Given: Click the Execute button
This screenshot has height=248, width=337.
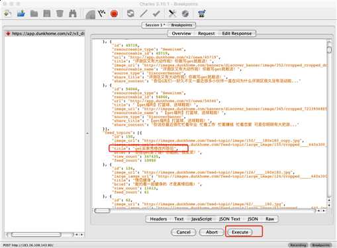Looking at the screenshot, I should [240, 232].
